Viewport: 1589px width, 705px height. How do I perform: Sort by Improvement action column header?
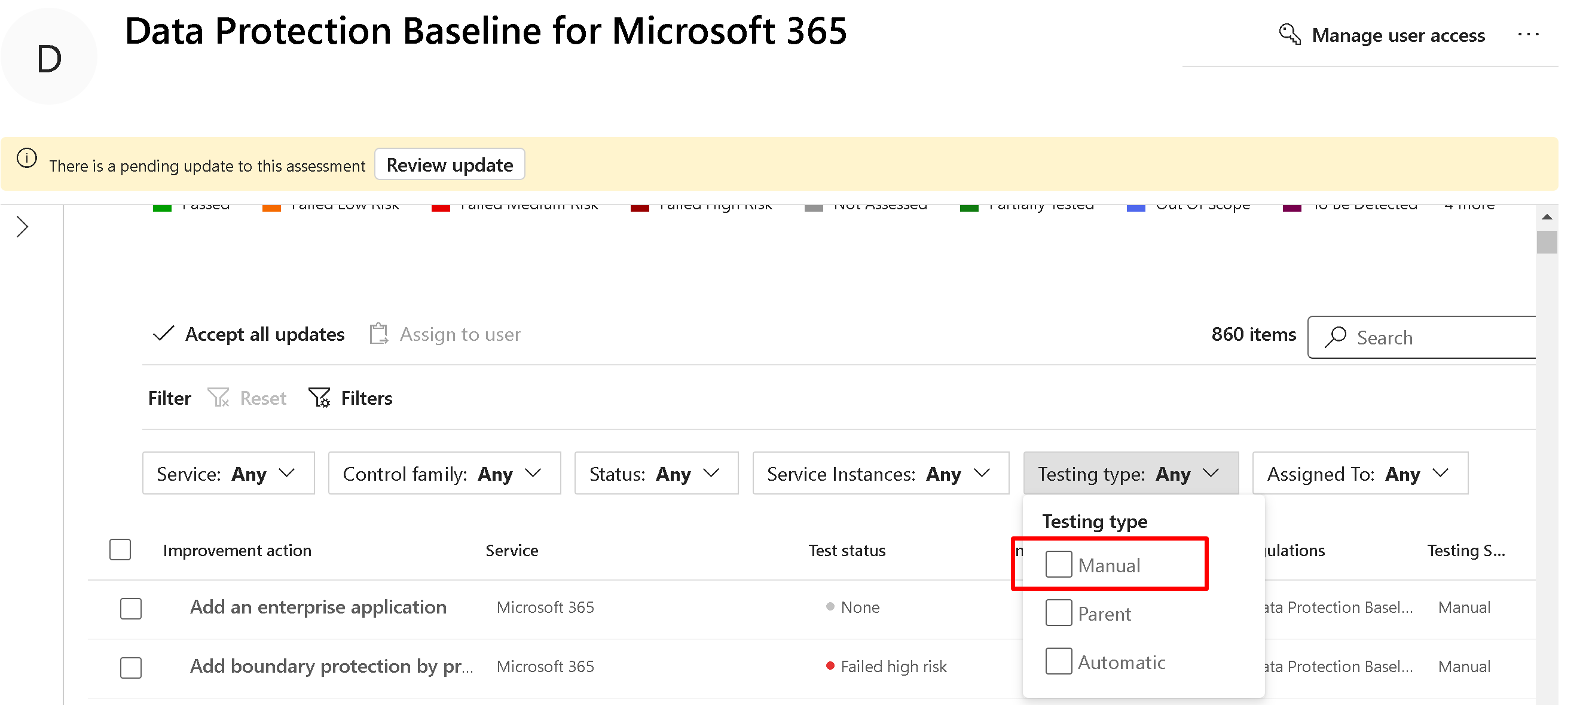pyautogui.click(x=237, y=550)
